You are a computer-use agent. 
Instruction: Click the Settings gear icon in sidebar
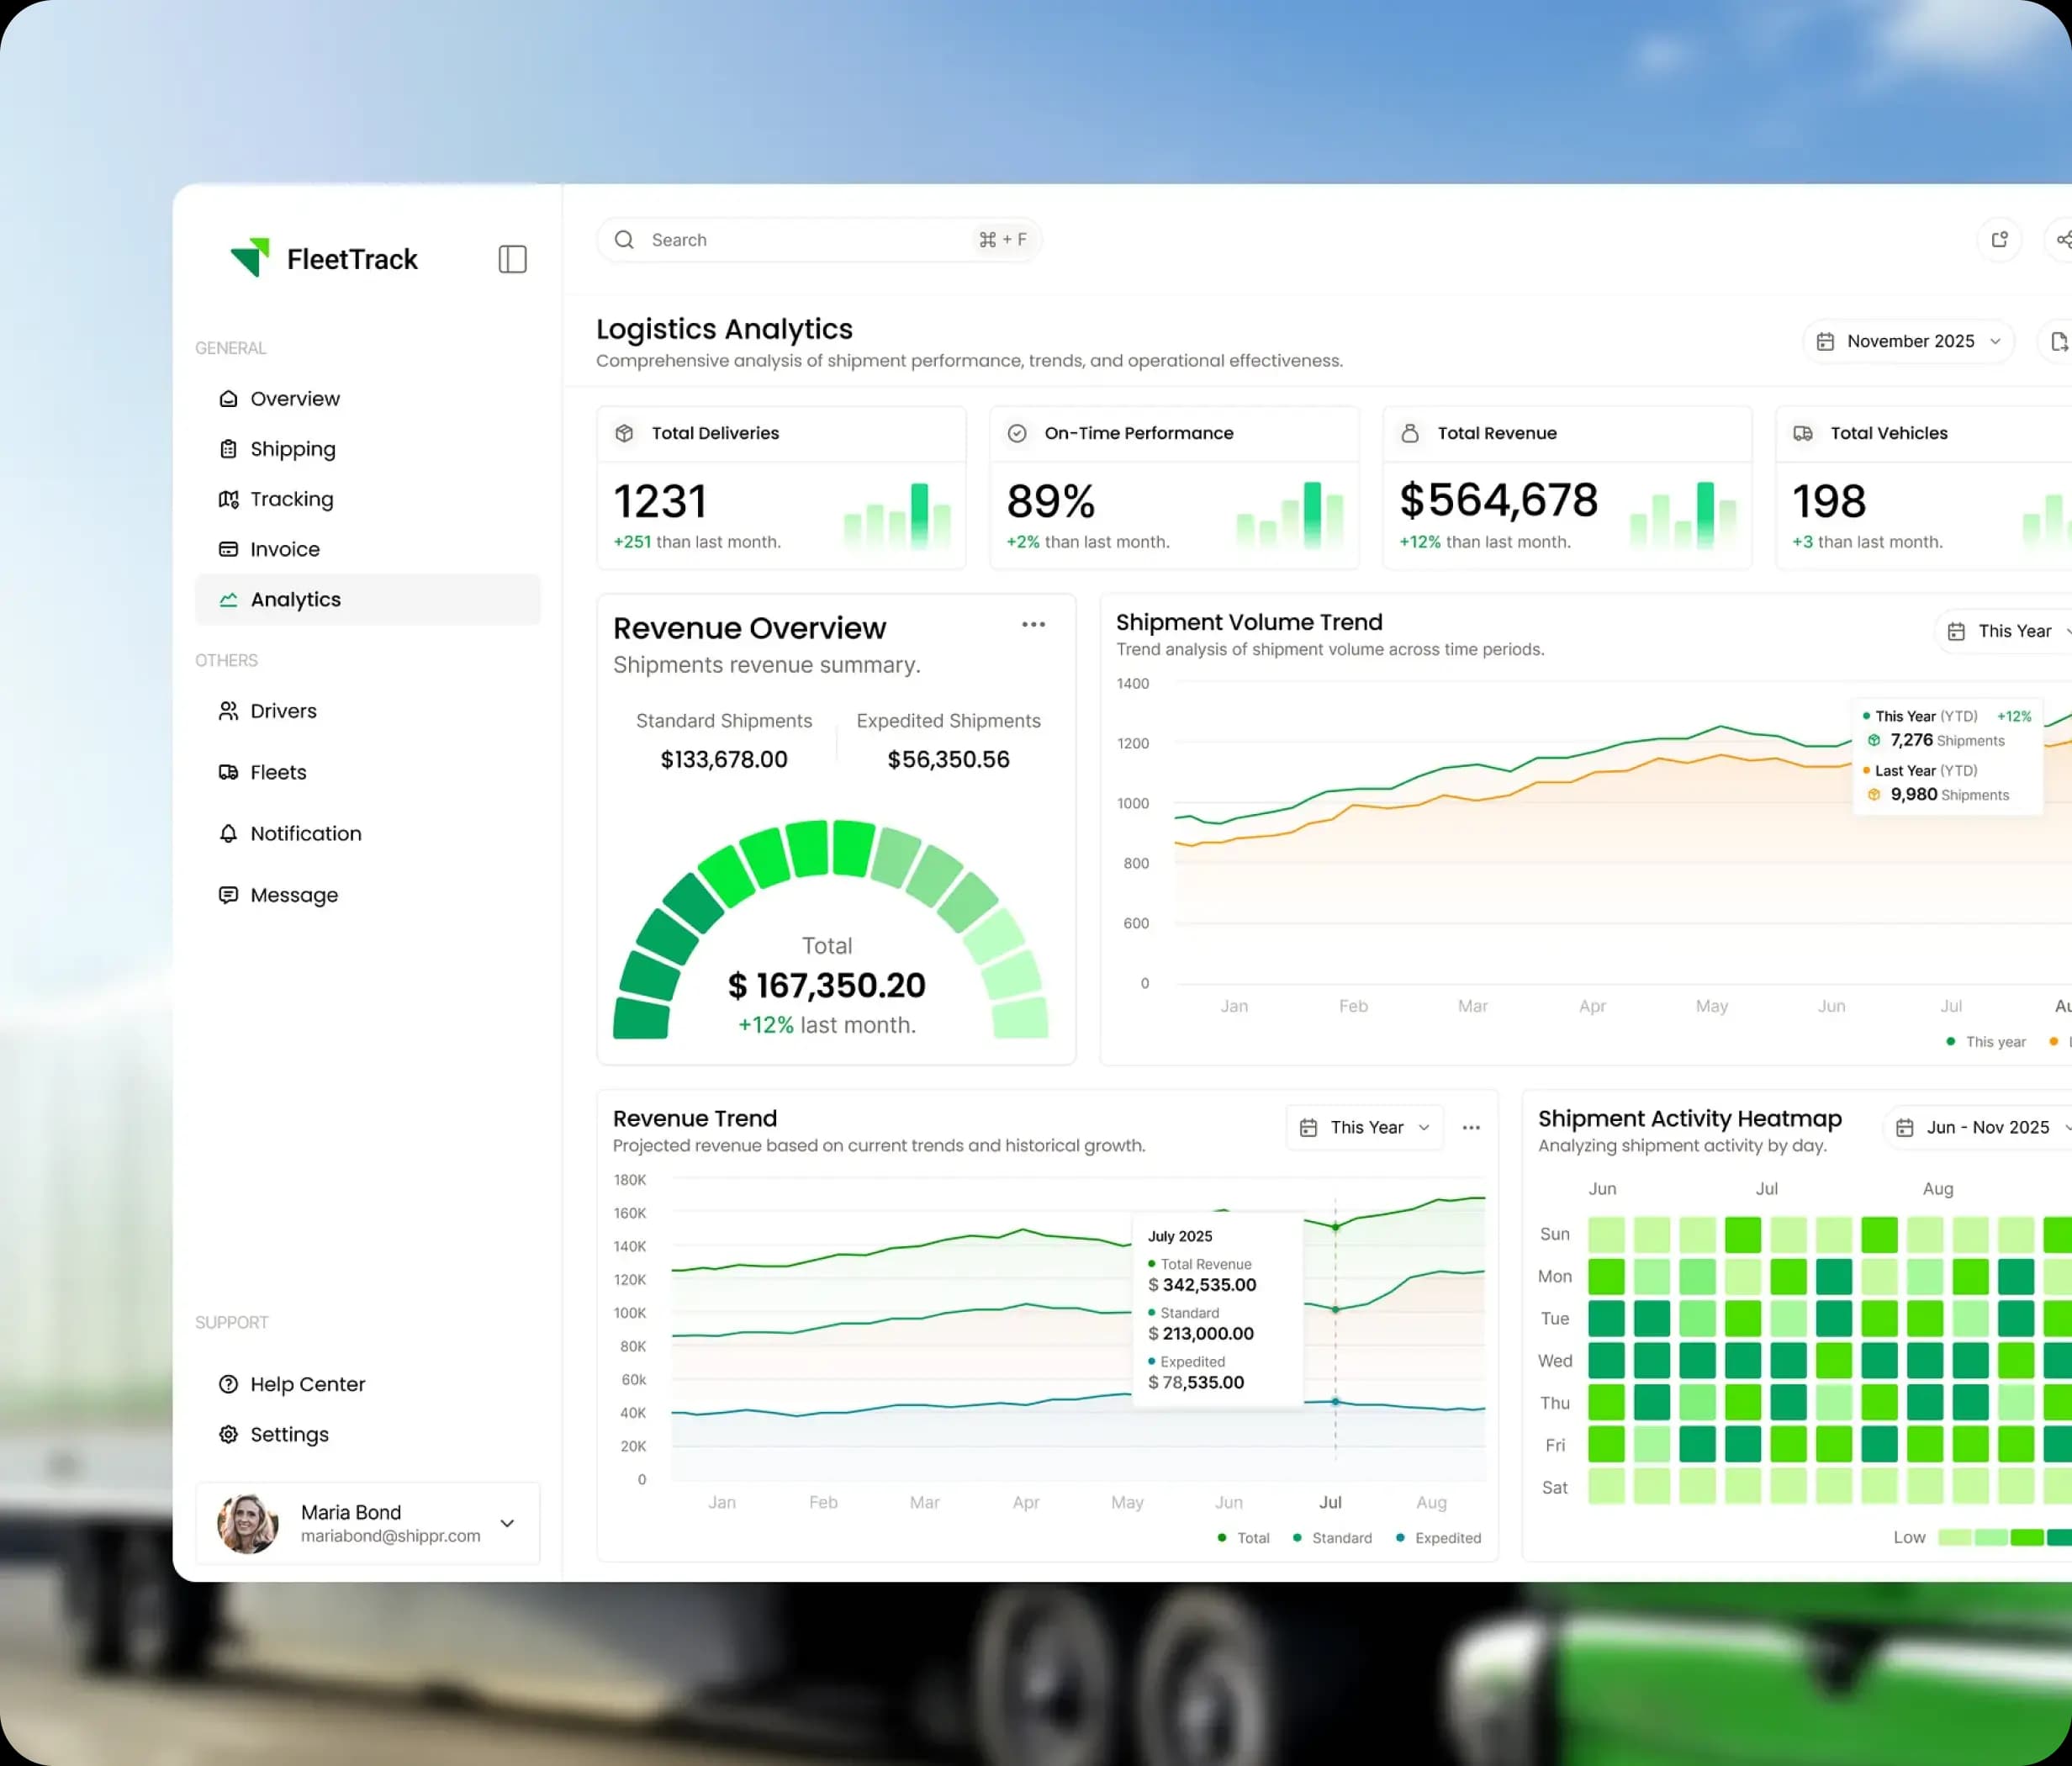[x=228, y=1434]
